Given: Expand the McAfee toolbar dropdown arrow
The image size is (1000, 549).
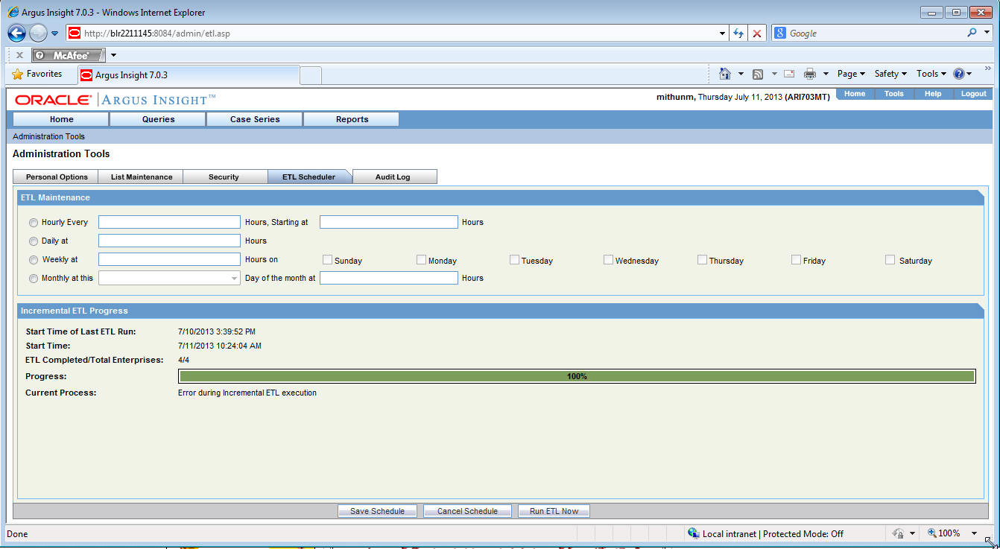Looking at the screenshot, I should 113,55.
